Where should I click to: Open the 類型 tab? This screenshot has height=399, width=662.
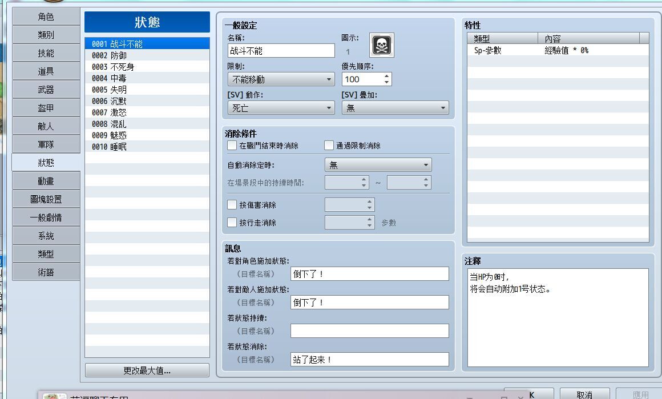46,254
